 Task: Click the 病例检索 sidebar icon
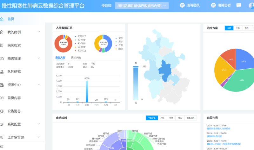click(2, 45)
